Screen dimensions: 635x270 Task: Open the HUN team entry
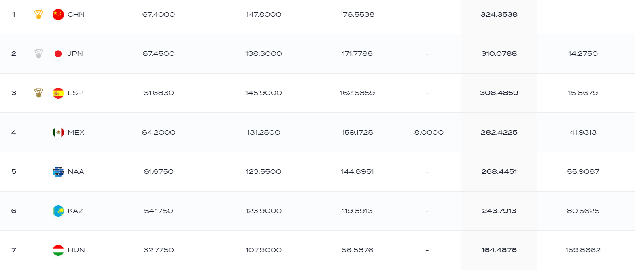point(76,250)
